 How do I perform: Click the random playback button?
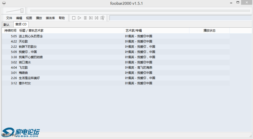102,18
